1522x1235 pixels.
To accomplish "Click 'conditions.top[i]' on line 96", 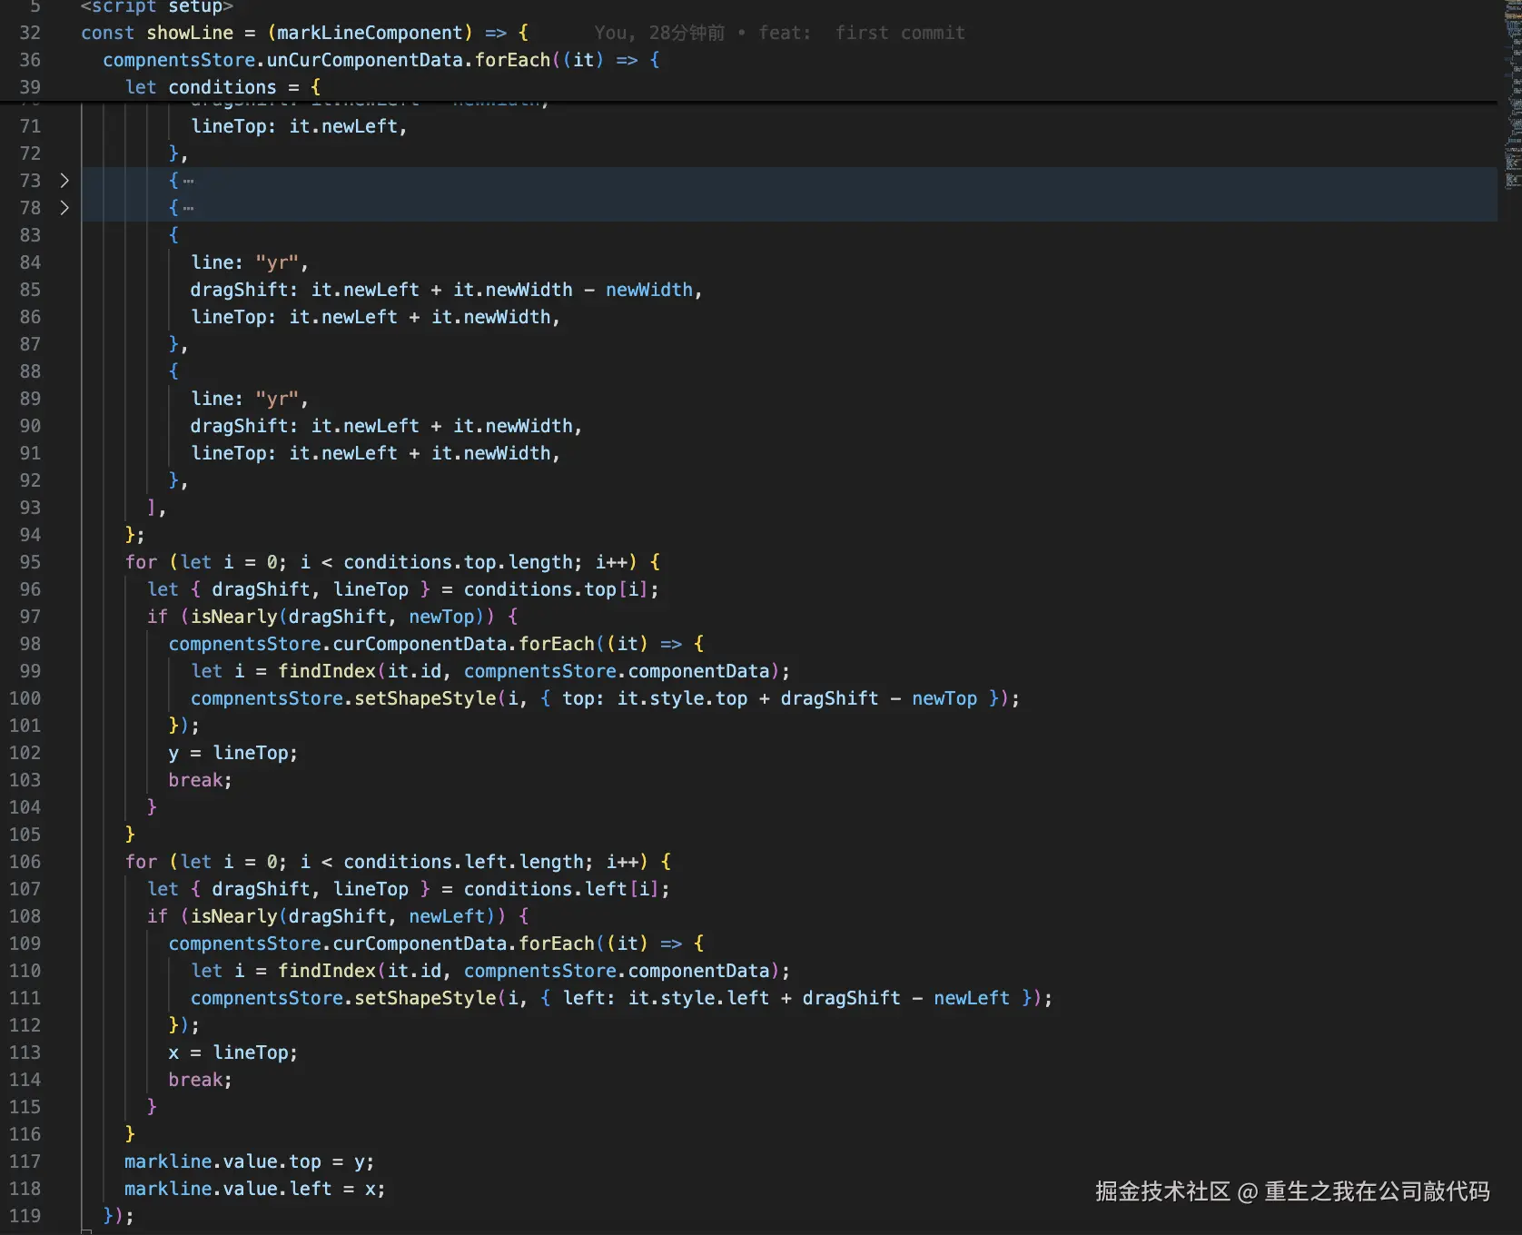I will pyautogui.click(x=556, y=589).
